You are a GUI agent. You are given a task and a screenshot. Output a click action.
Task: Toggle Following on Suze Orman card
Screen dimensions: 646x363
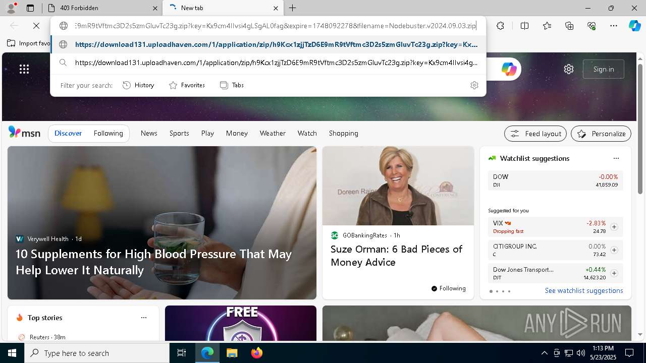(x=448, y=288)
